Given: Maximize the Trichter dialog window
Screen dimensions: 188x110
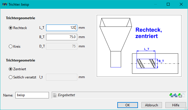Looking at the screenshot, I should click(x=168, y=4).
